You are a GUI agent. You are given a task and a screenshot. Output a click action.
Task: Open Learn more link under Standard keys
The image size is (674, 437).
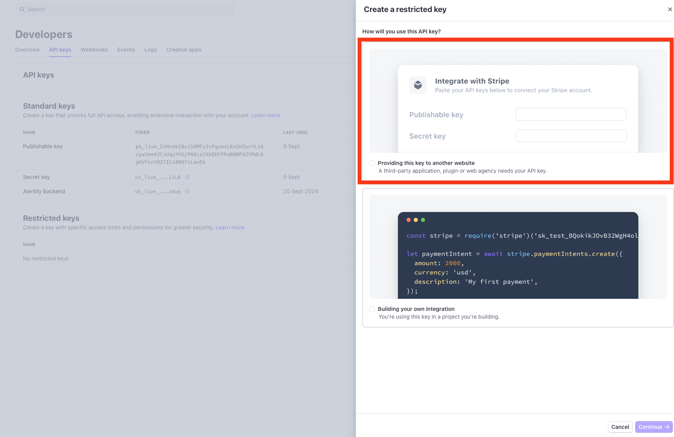click(x=265, y=115)
